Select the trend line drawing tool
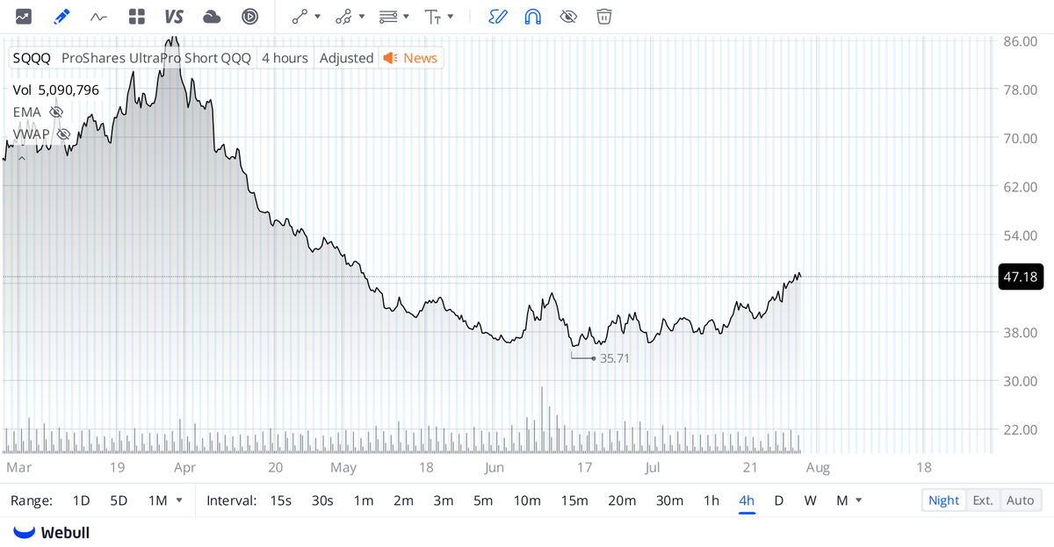 pos(300,16)
